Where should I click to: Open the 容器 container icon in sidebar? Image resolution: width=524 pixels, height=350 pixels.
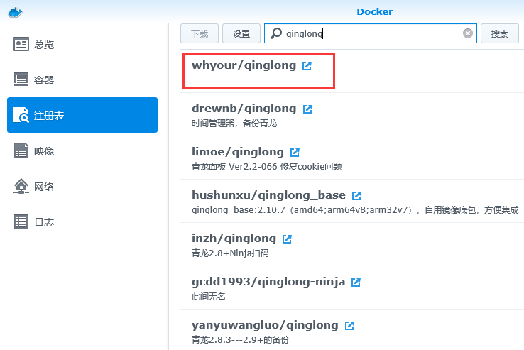click(21, 80)
